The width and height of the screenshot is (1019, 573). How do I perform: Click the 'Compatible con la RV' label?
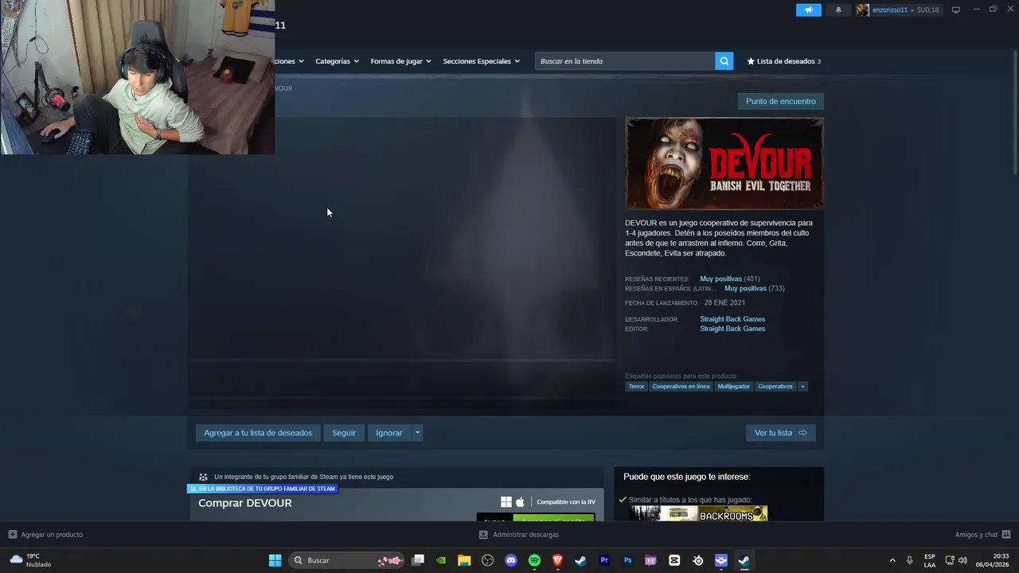(566, 502)
